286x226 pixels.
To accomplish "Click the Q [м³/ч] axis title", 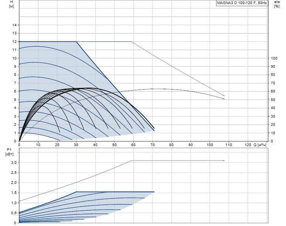I will click(260, 145).
